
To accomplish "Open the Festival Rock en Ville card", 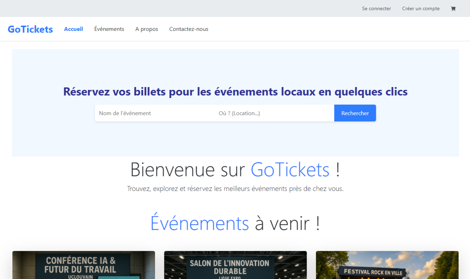I will click(x=387, y=265).
